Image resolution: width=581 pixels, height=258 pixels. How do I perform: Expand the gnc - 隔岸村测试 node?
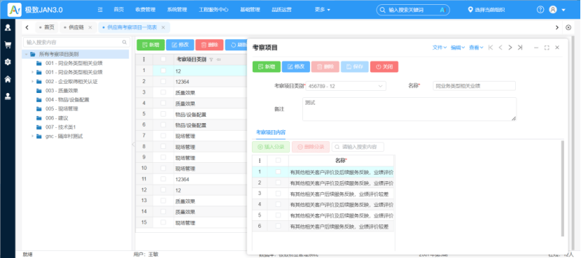(x=32, y=136)
